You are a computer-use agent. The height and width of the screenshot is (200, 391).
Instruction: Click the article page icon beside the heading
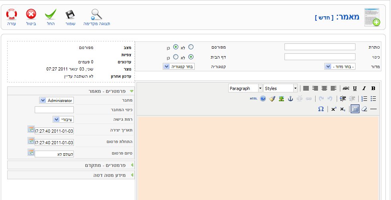point(372,17)
